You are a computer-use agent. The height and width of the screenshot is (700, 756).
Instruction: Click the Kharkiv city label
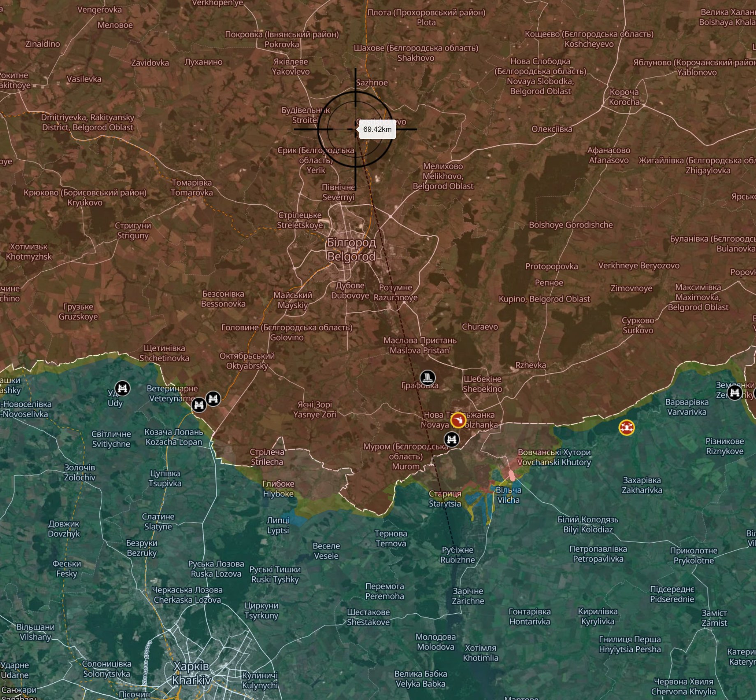click(192, 673)
